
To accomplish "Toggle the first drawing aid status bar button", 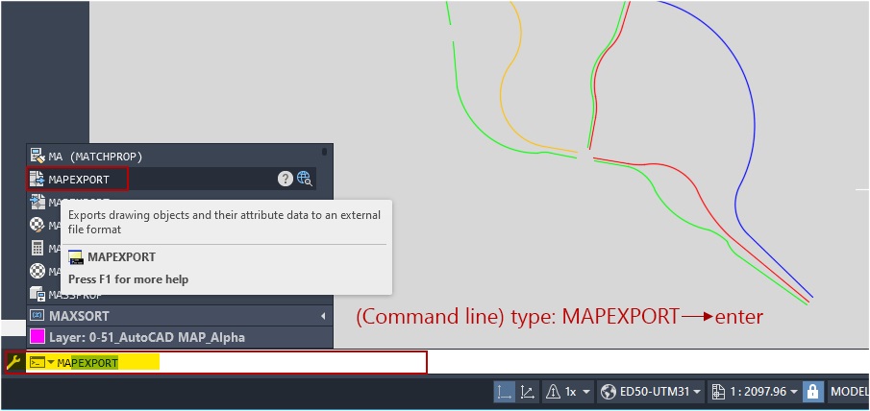I will tap(504, 392).
